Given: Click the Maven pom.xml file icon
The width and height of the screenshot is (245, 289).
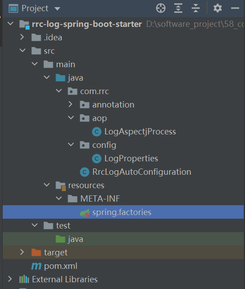Looking at the screenshot, I should tap(36, 266).
